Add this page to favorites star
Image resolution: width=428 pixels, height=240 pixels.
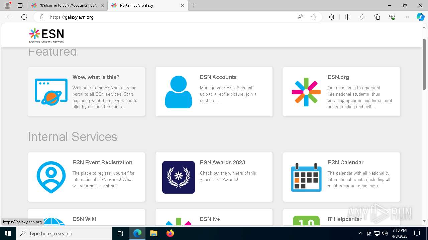coord(314,17)
